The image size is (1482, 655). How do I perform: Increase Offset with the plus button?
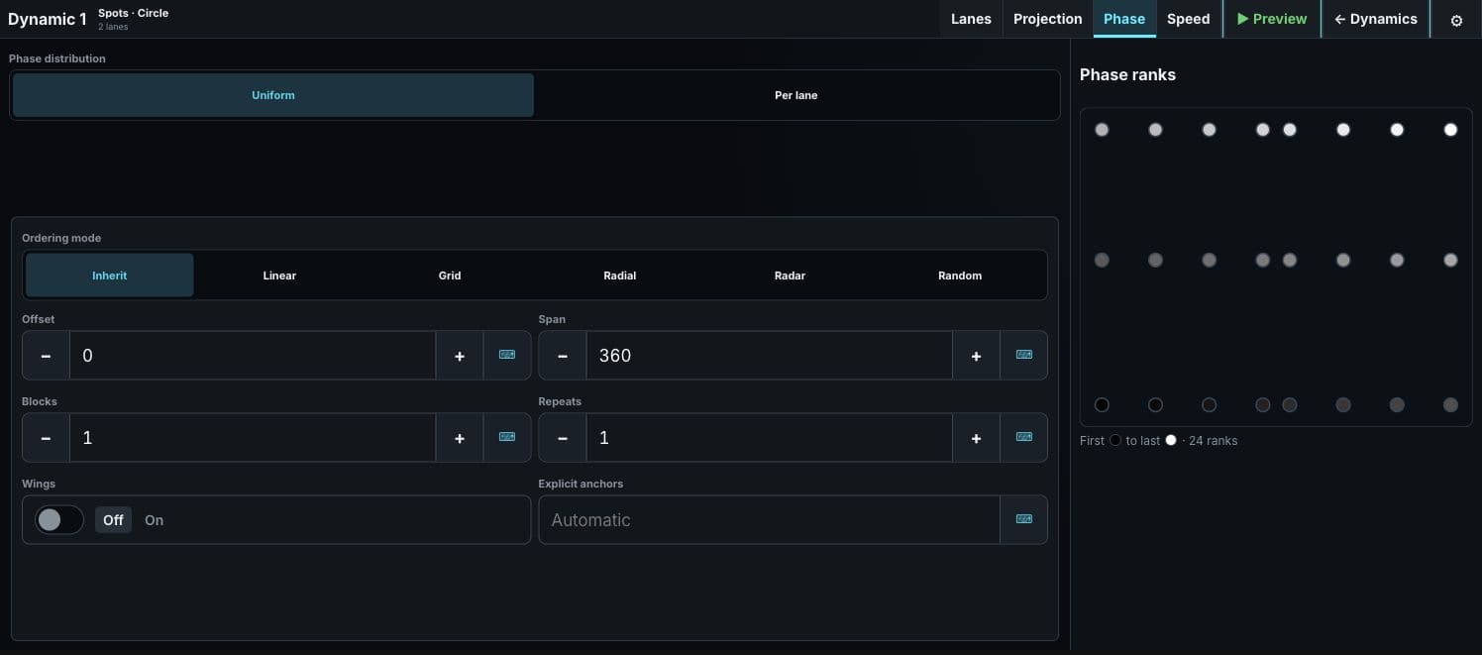tap(460, 356)
